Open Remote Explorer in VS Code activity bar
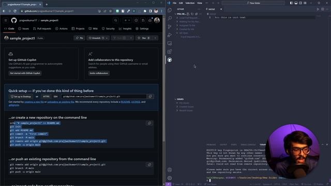The height and width of the screenshot is (186, 331). tap(170, 43)
